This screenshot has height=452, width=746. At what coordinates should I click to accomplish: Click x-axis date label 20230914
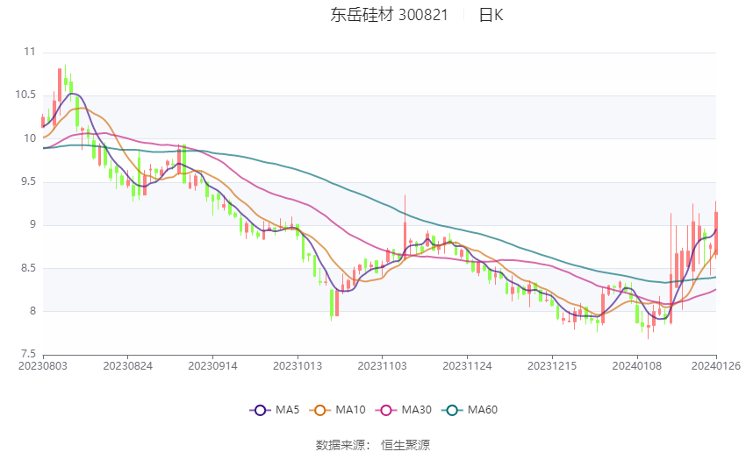tap(212, 366)
